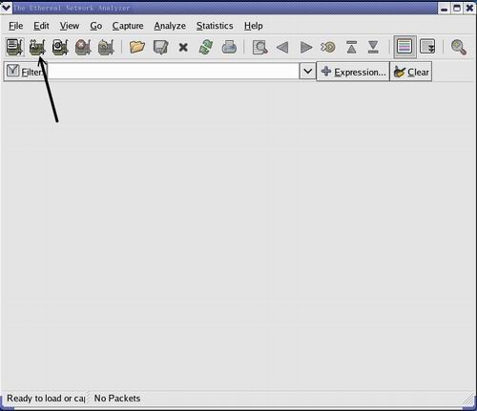The height and width of the screenshot is (411, 477).
Task: Toggle packet list colorize button
Action: [404, 47]
